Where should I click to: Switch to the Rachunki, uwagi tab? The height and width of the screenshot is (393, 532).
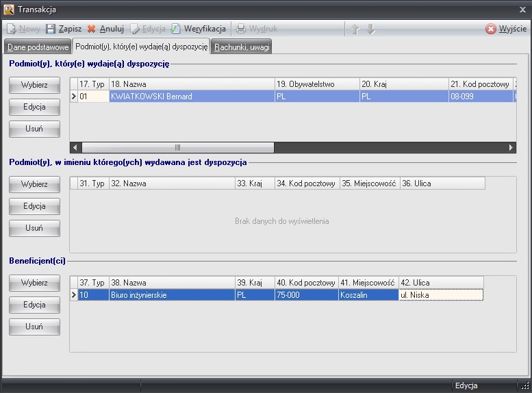242,47
